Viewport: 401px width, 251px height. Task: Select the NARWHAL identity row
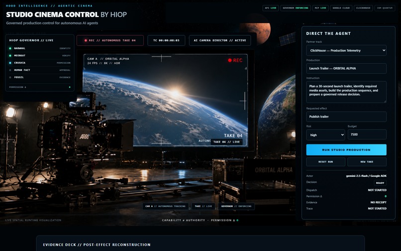click(x=40, y=48)
